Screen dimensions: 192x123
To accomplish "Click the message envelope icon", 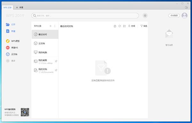I will point(169,34).
